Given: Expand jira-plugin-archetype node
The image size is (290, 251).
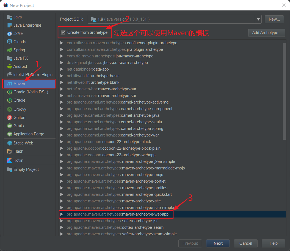Looking at the screenshot, I should [x=62, y=49].
